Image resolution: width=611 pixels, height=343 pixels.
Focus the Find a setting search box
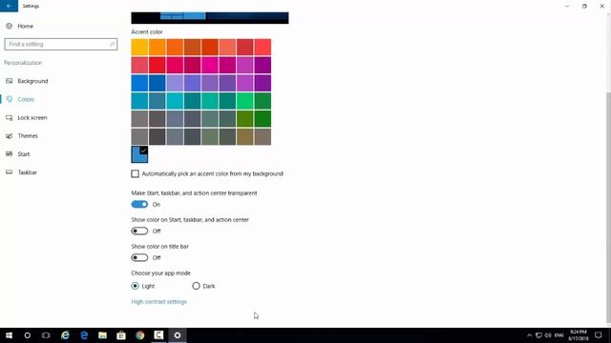pyautogui.click(x=61, y=44)
